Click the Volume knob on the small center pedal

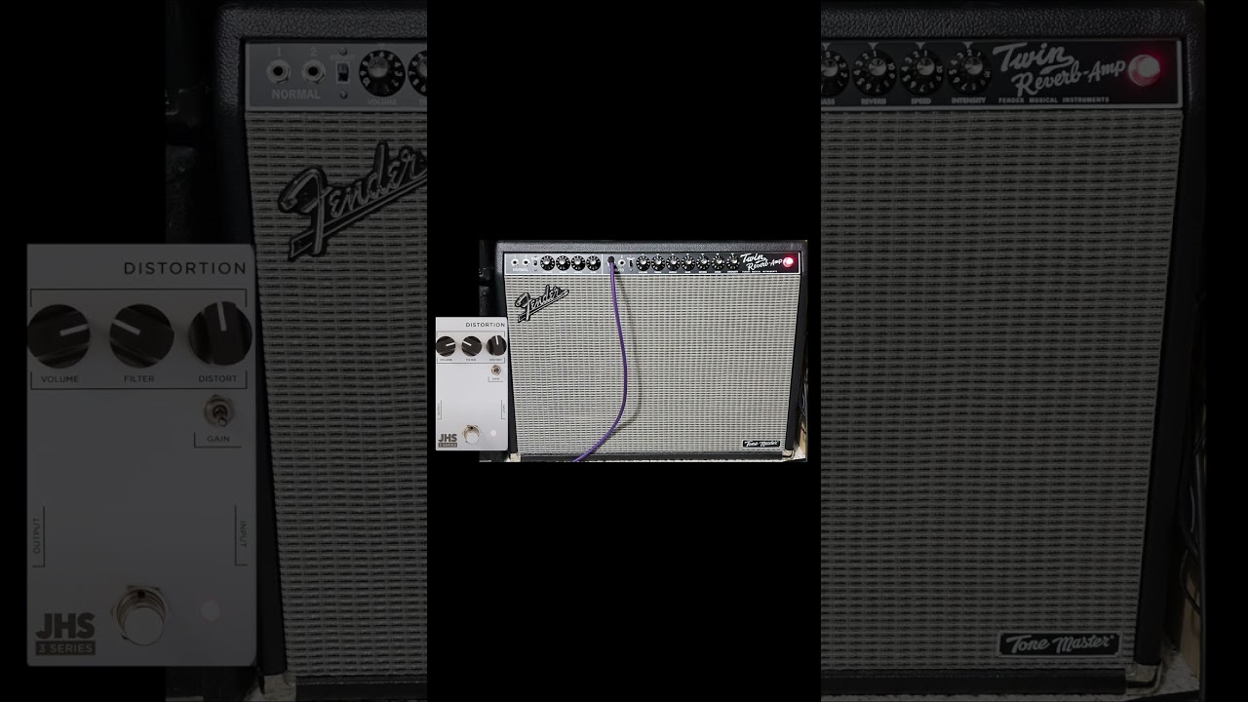pyautogui.click(x=446, y=345)
